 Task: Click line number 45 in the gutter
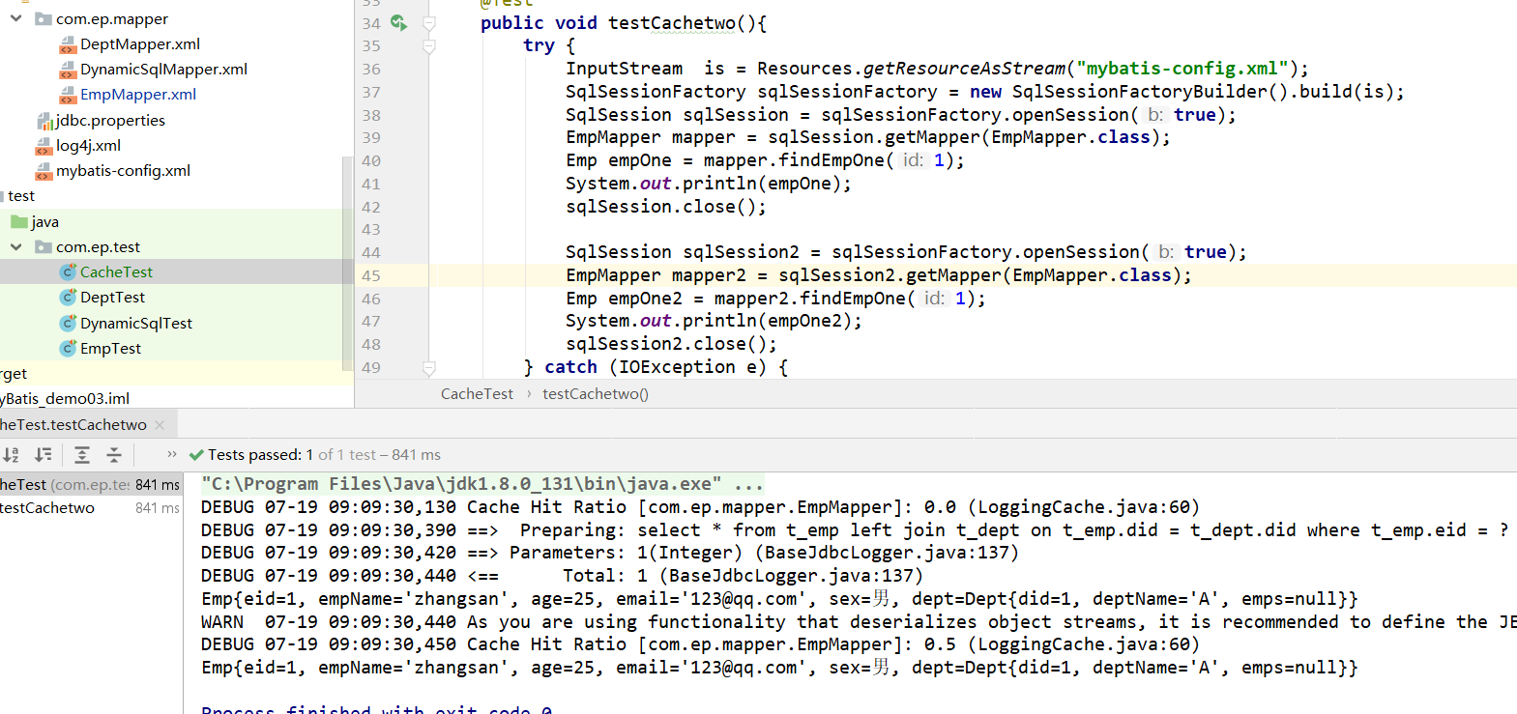(x=371, y=275)
